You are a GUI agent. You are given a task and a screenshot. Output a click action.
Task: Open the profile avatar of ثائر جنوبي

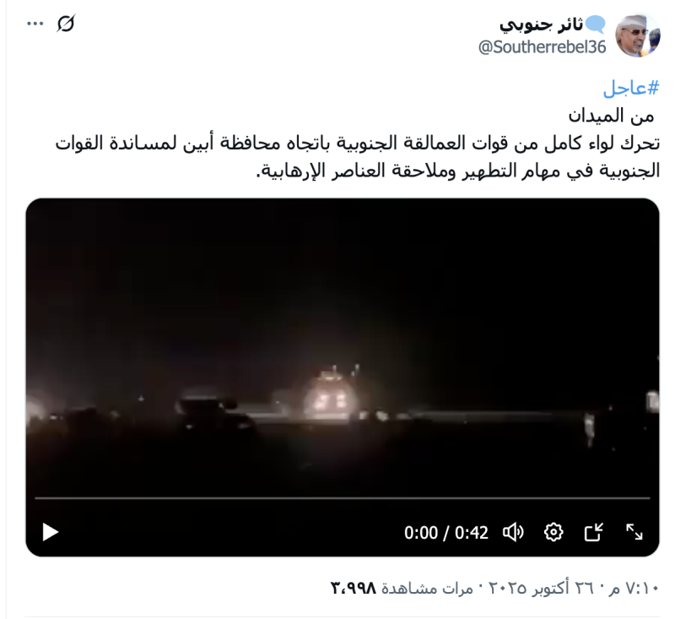[x=638, y=35]
